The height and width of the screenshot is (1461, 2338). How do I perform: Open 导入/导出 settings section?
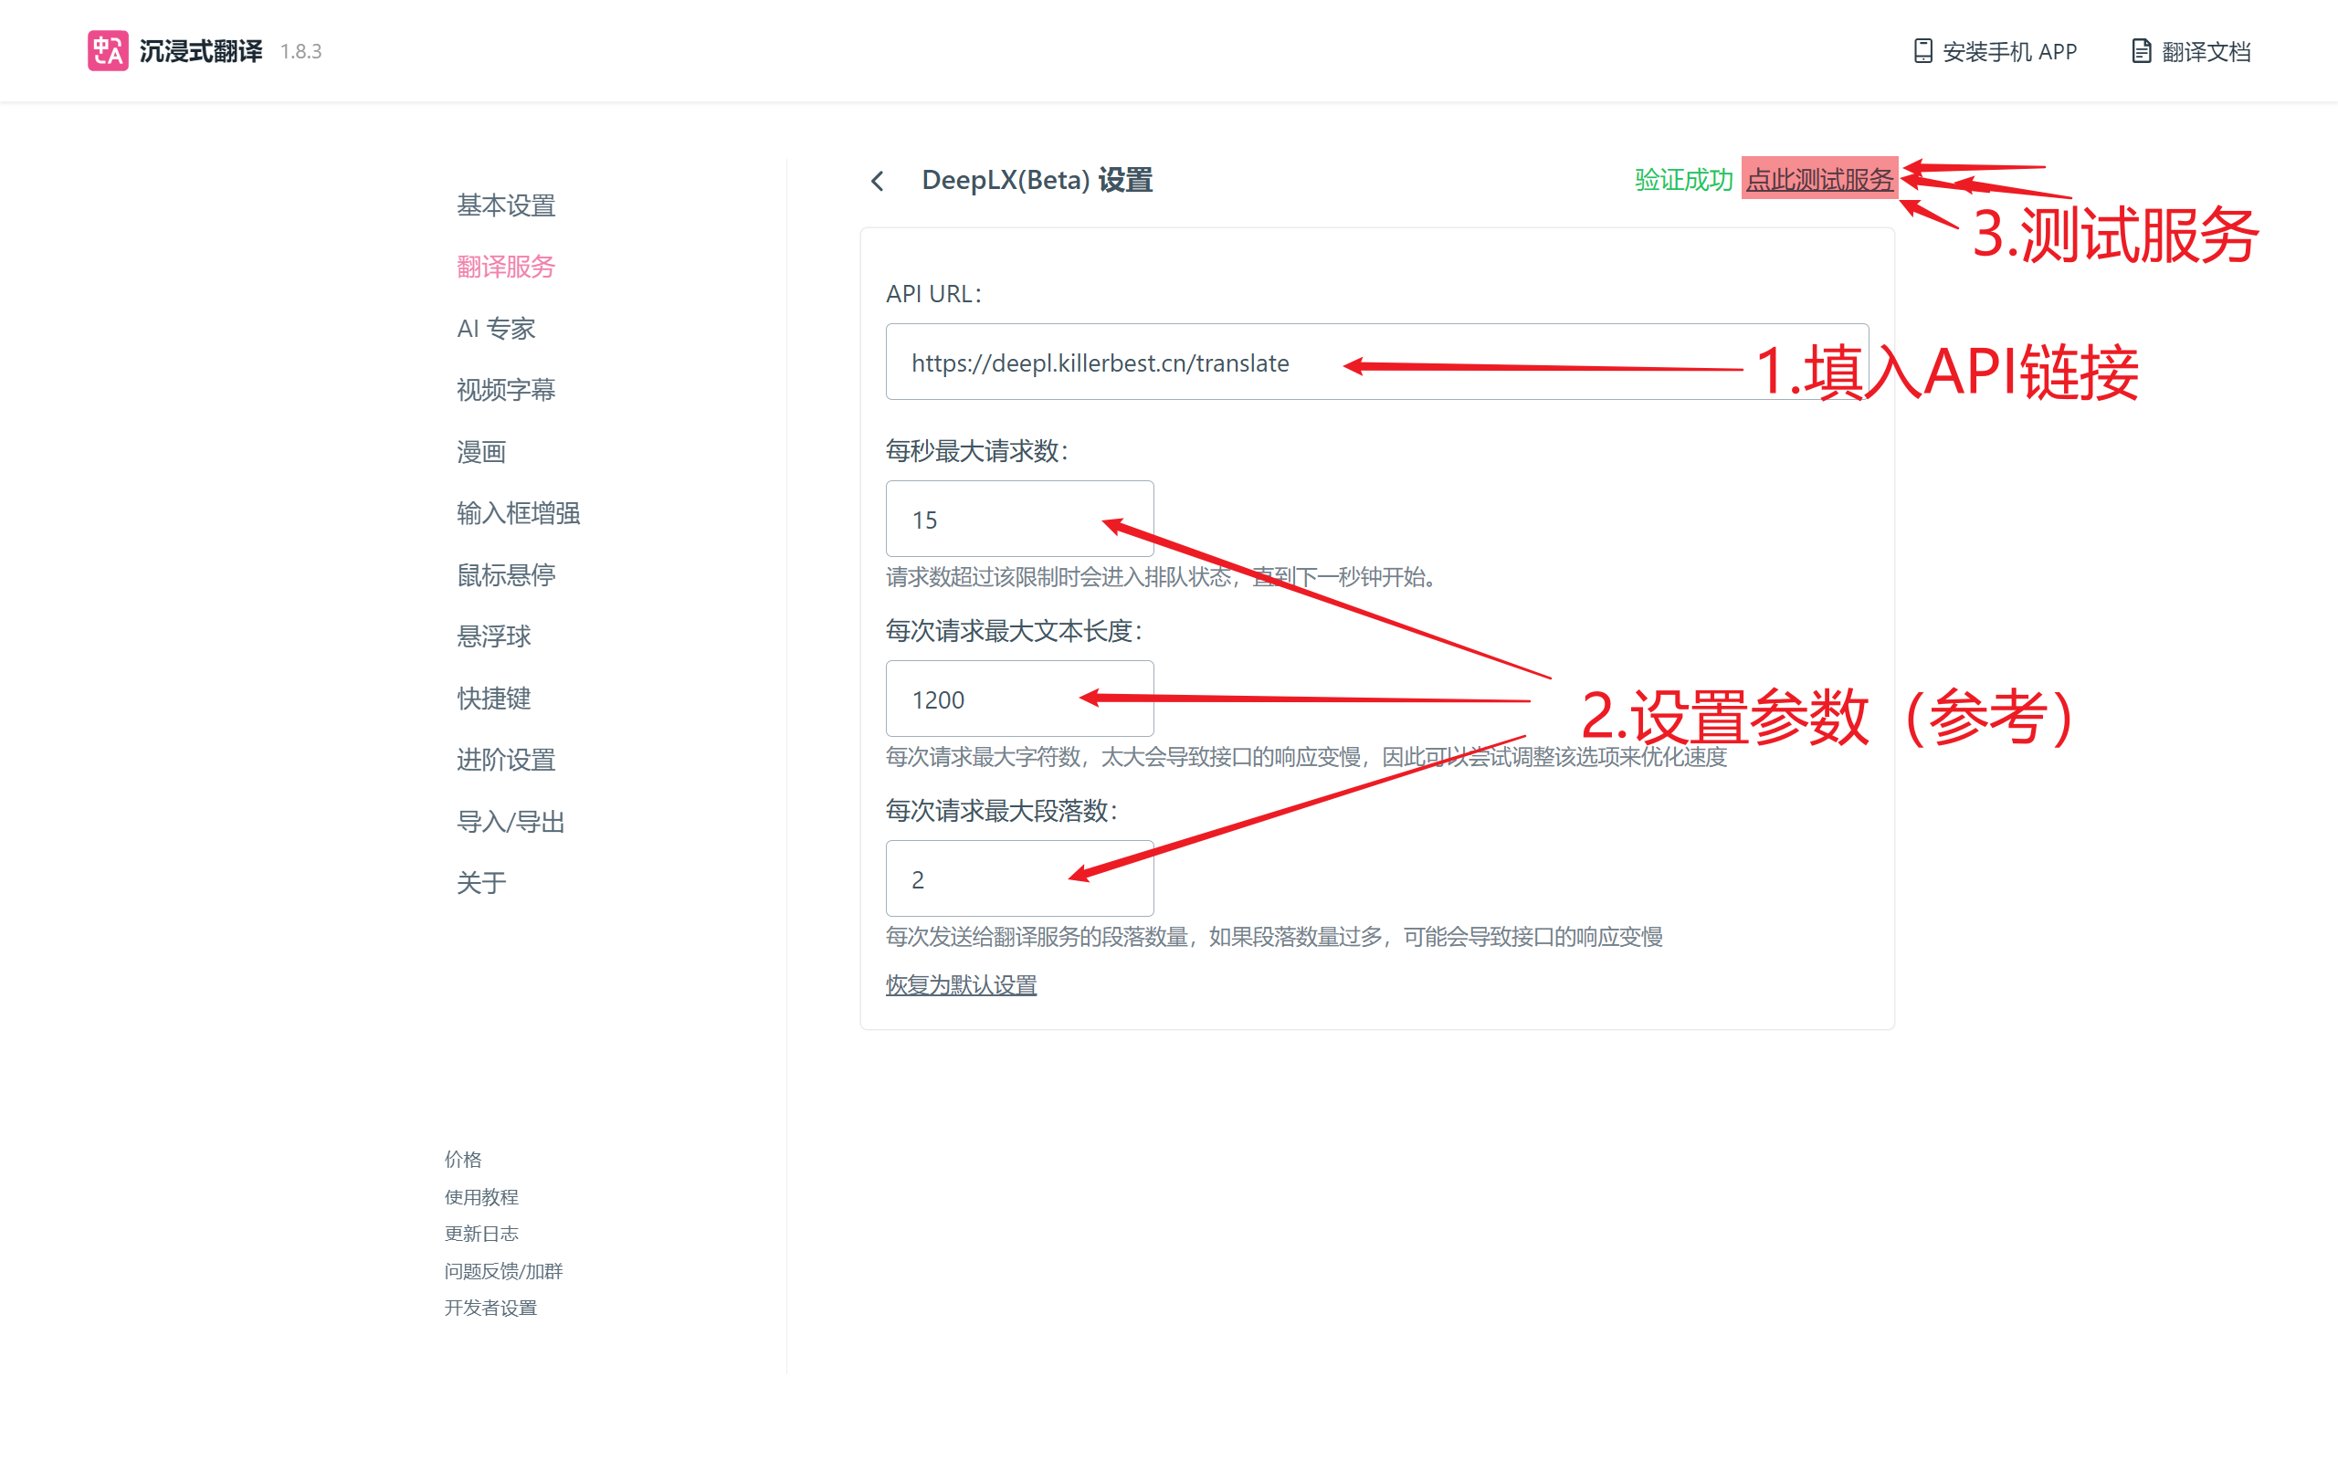511,821
